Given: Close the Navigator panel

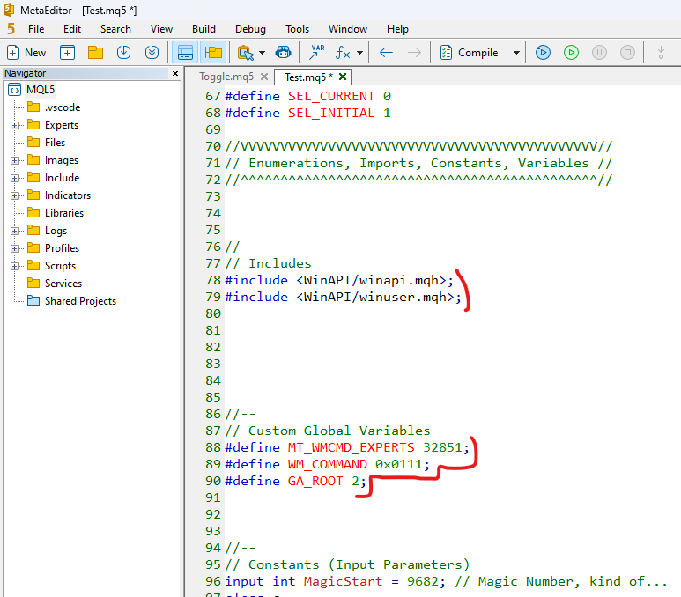Looking at the screenshot, I should [175, 73].
